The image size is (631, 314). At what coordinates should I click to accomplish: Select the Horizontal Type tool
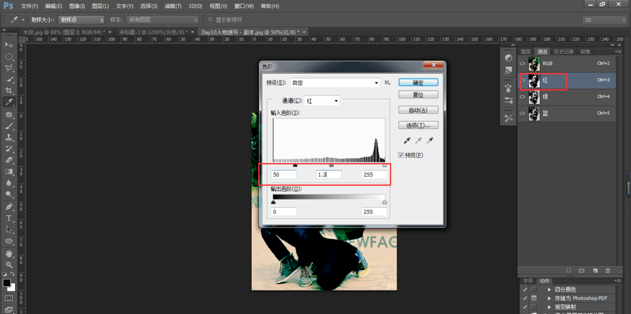pyautogui.click(x=9, y=218)
